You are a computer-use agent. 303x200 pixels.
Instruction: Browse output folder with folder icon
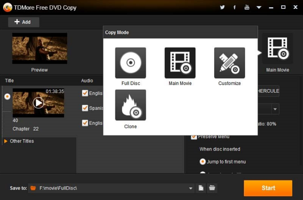pyautogui.click(x=212, y=188)
